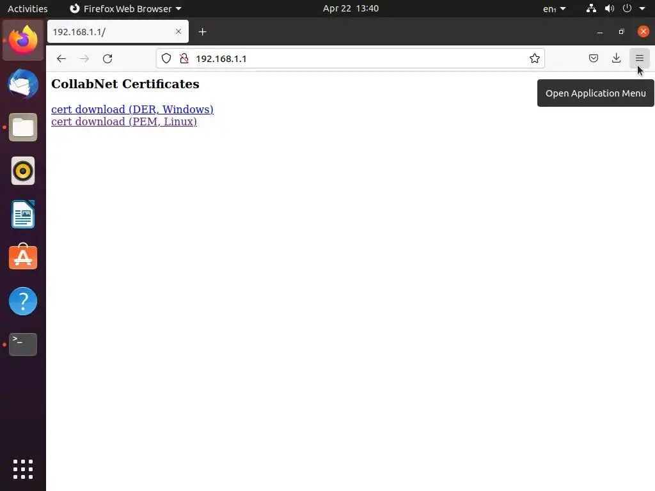Open the Files manager from the dock
655x491 pixels.
23,127
